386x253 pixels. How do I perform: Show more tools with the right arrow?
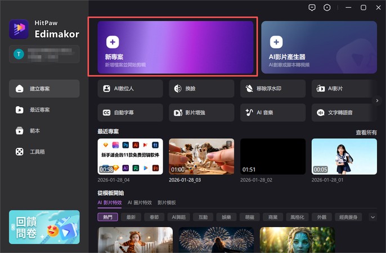(377, 101)
